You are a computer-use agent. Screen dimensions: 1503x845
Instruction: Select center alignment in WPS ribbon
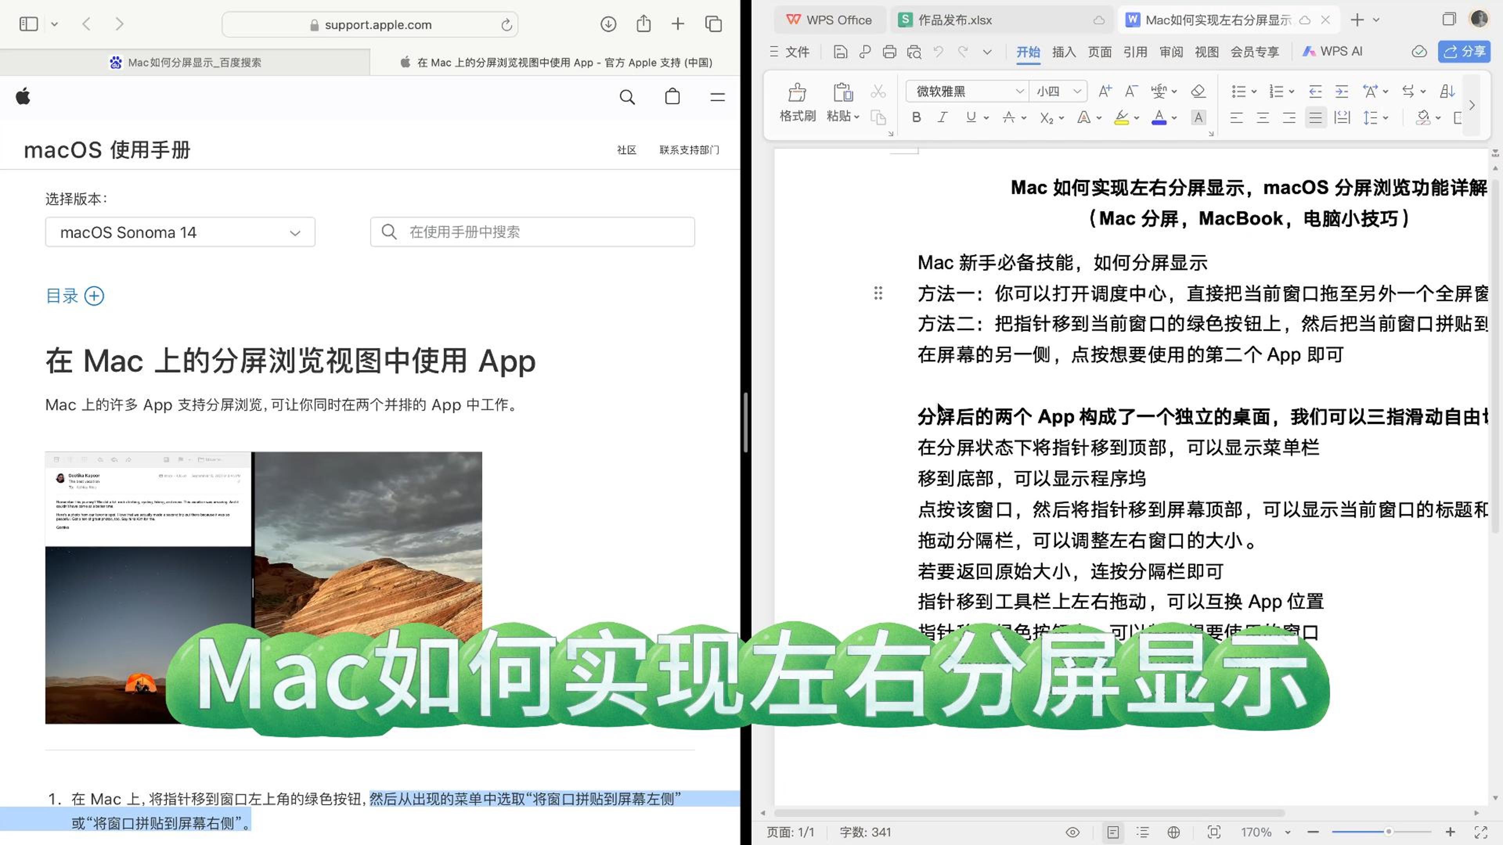(1263, 117)
